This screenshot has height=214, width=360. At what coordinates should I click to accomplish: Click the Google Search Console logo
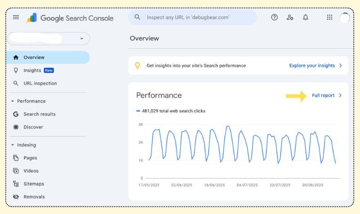(x=70, y=18)
